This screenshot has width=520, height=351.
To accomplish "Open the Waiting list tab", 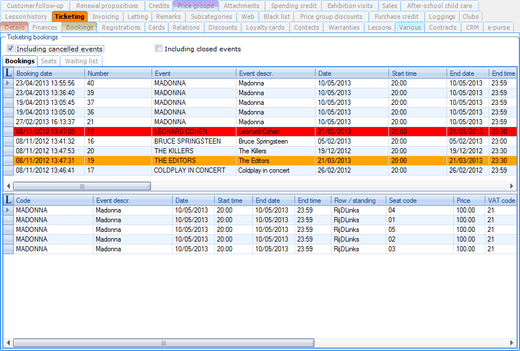I will [81, 61].
